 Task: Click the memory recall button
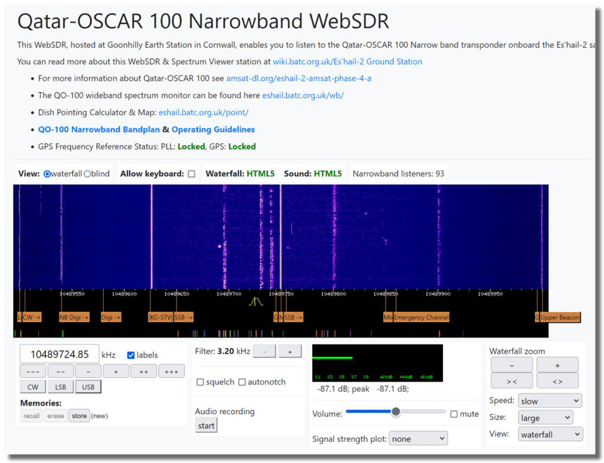pos(31,416)
